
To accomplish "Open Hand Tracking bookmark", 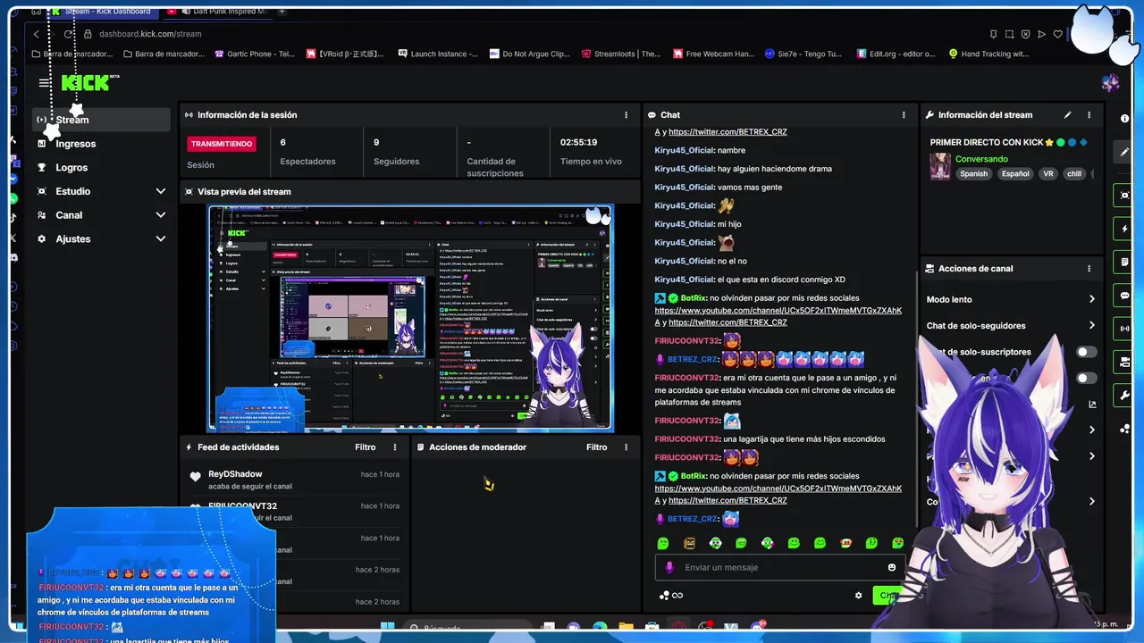I will coord(988,54).
